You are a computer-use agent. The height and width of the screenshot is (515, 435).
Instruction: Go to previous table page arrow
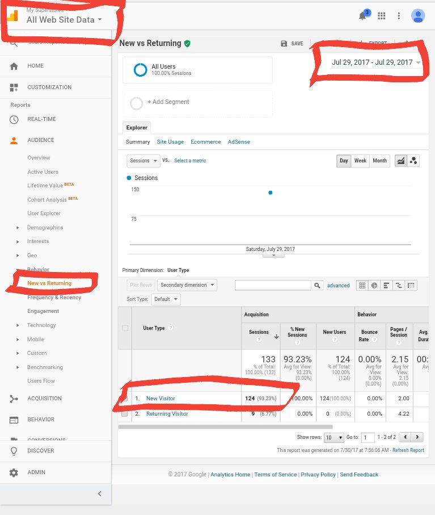(x=406, y=437)
